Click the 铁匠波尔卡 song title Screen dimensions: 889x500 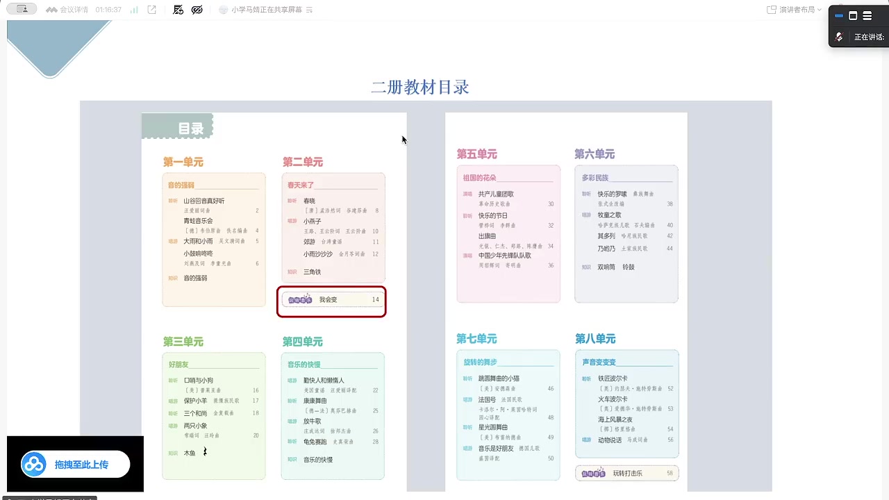[x=613, y=378]
